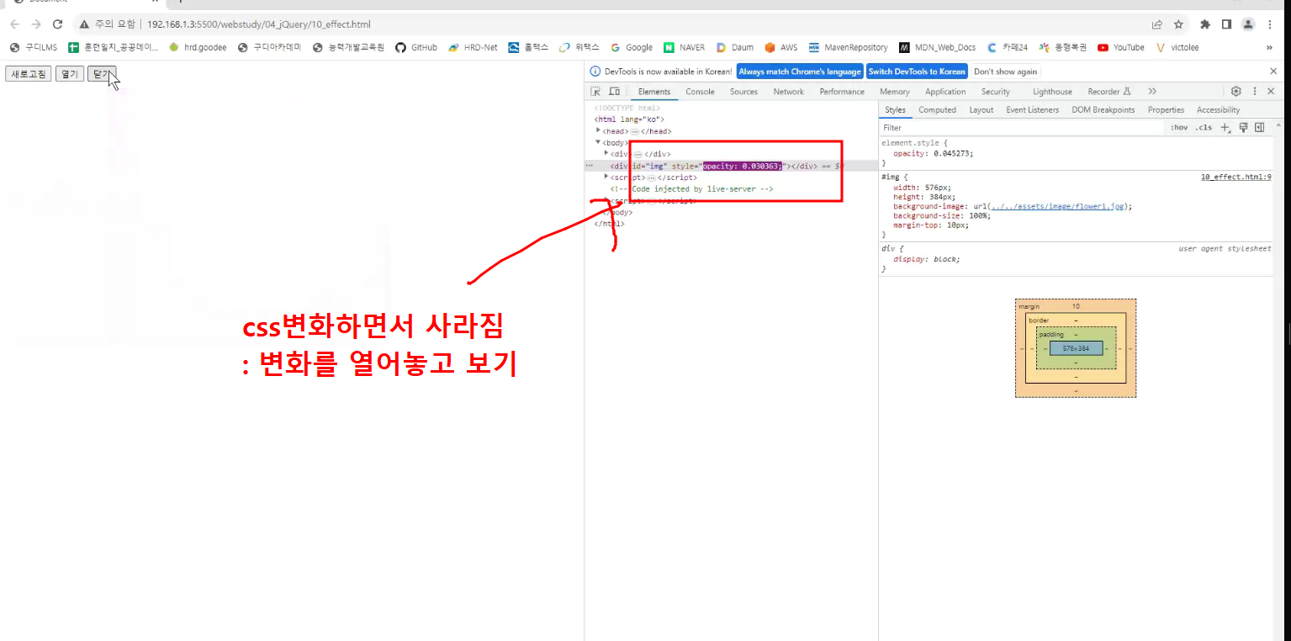Select the Accessibility sidebar tab
1291x641 pixels.
pos(1218,110)
